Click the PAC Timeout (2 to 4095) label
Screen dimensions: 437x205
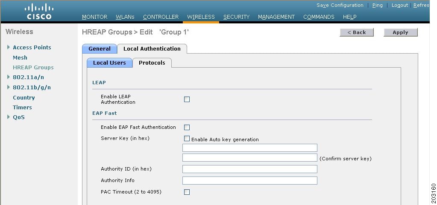[x=131, y=192]
